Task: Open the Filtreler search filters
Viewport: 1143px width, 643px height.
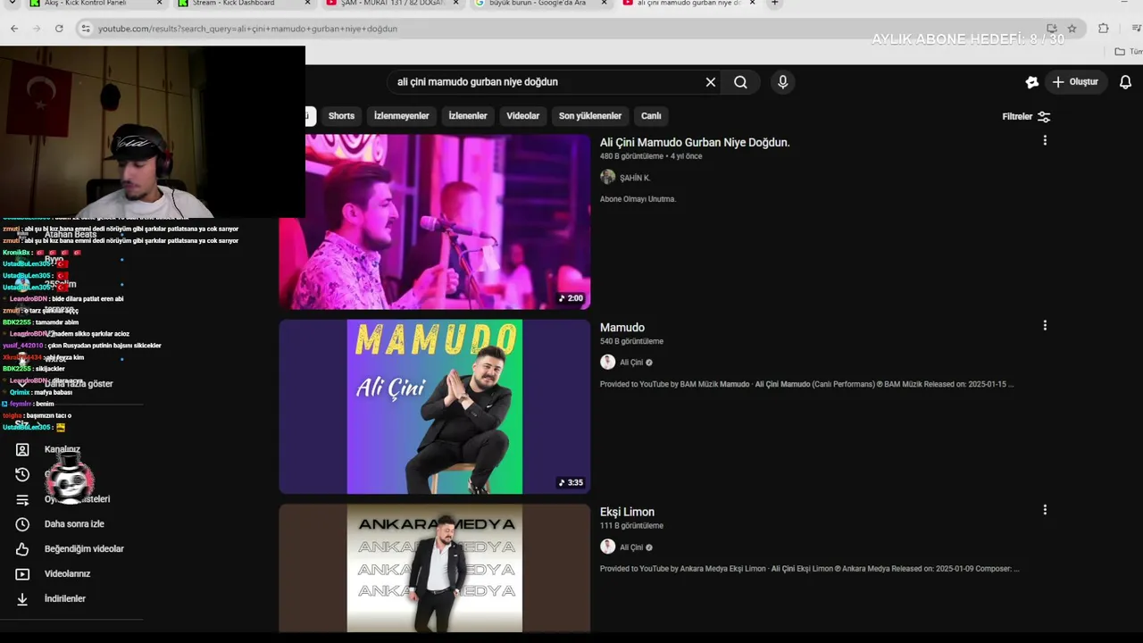Action: click(x=1026, y=117)
